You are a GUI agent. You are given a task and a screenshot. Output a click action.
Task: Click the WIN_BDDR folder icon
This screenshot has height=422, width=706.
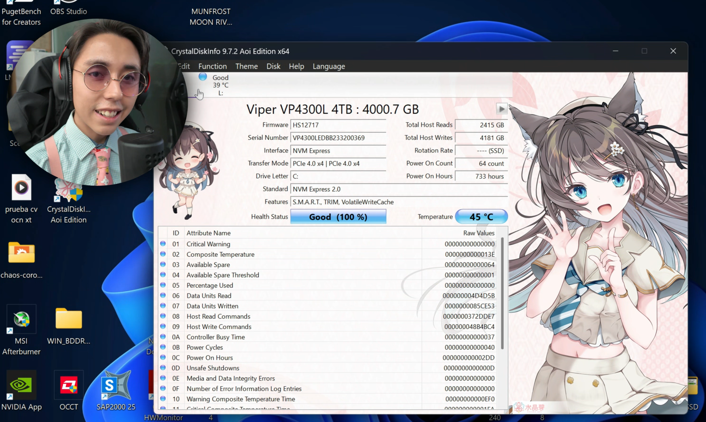click(69, 319)
